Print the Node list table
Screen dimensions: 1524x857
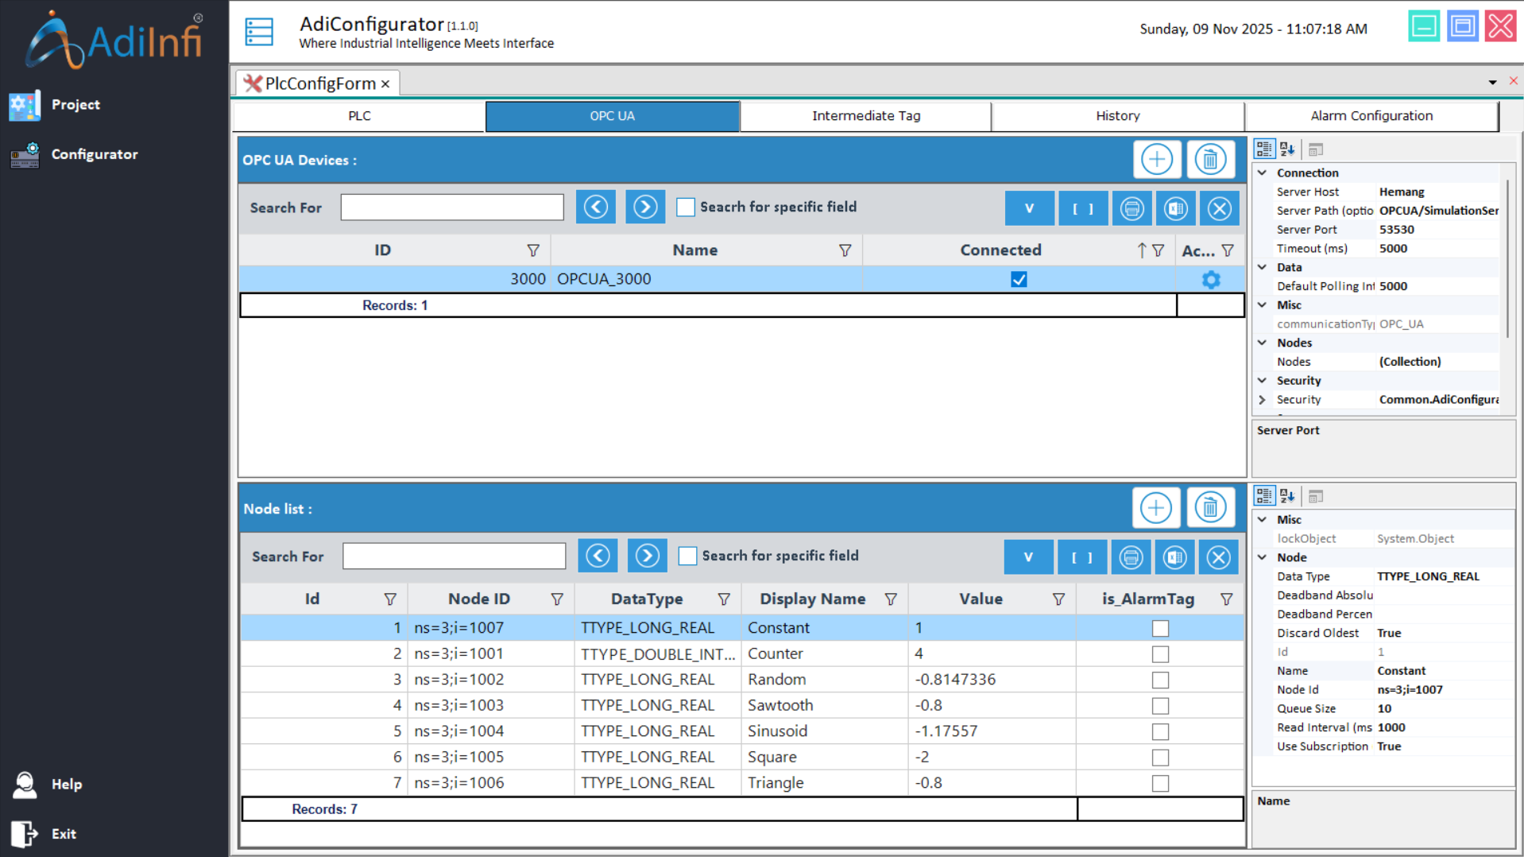tap(1131, 557)
